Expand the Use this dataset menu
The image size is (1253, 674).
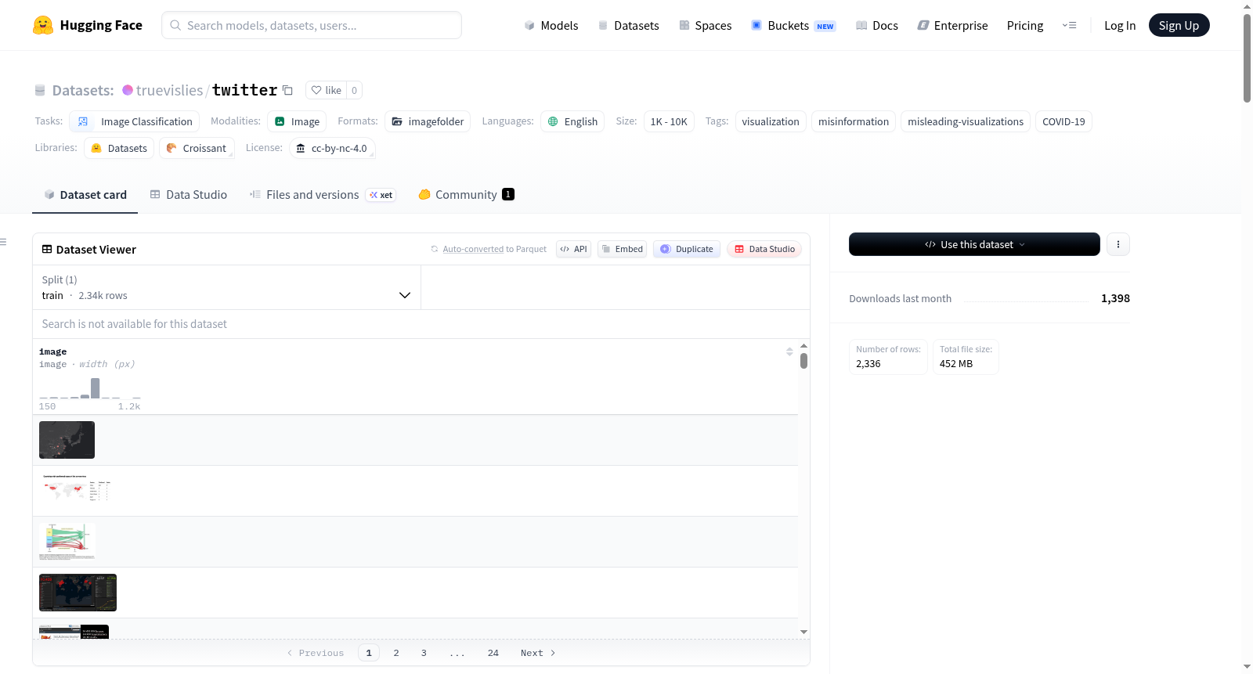pyautogui.click(x=974, y=244)
